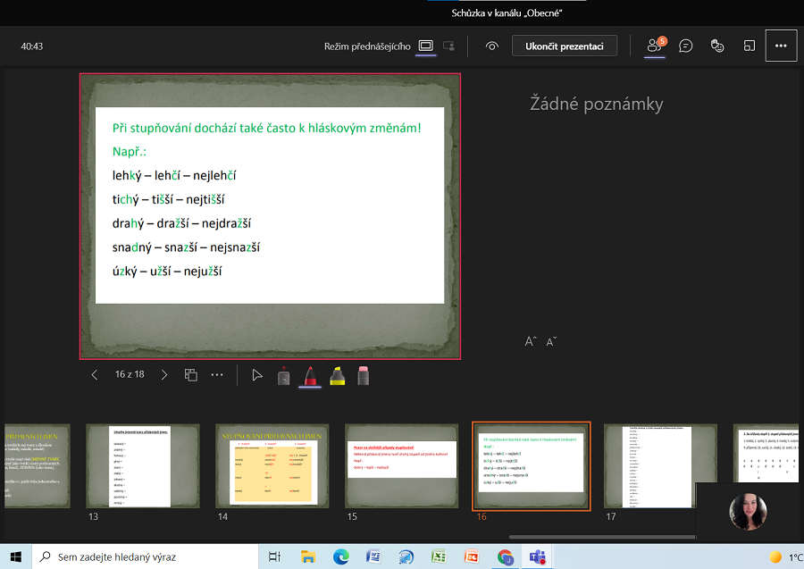
Task: Open the Windows Start menu
Action: click(x=16, y=556)
